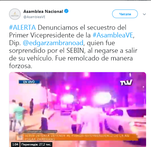Image resolution: width=151 pixels, height=147 pixels.
Task: Click the tweet text mentioning SEBIN
Action: [73, 47]
